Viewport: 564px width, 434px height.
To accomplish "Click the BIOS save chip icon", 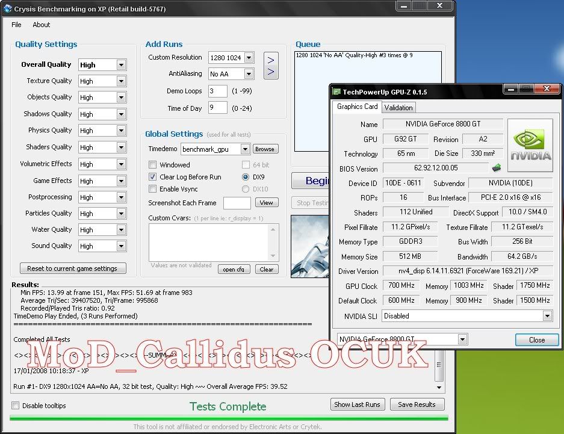I will [497, 167].
